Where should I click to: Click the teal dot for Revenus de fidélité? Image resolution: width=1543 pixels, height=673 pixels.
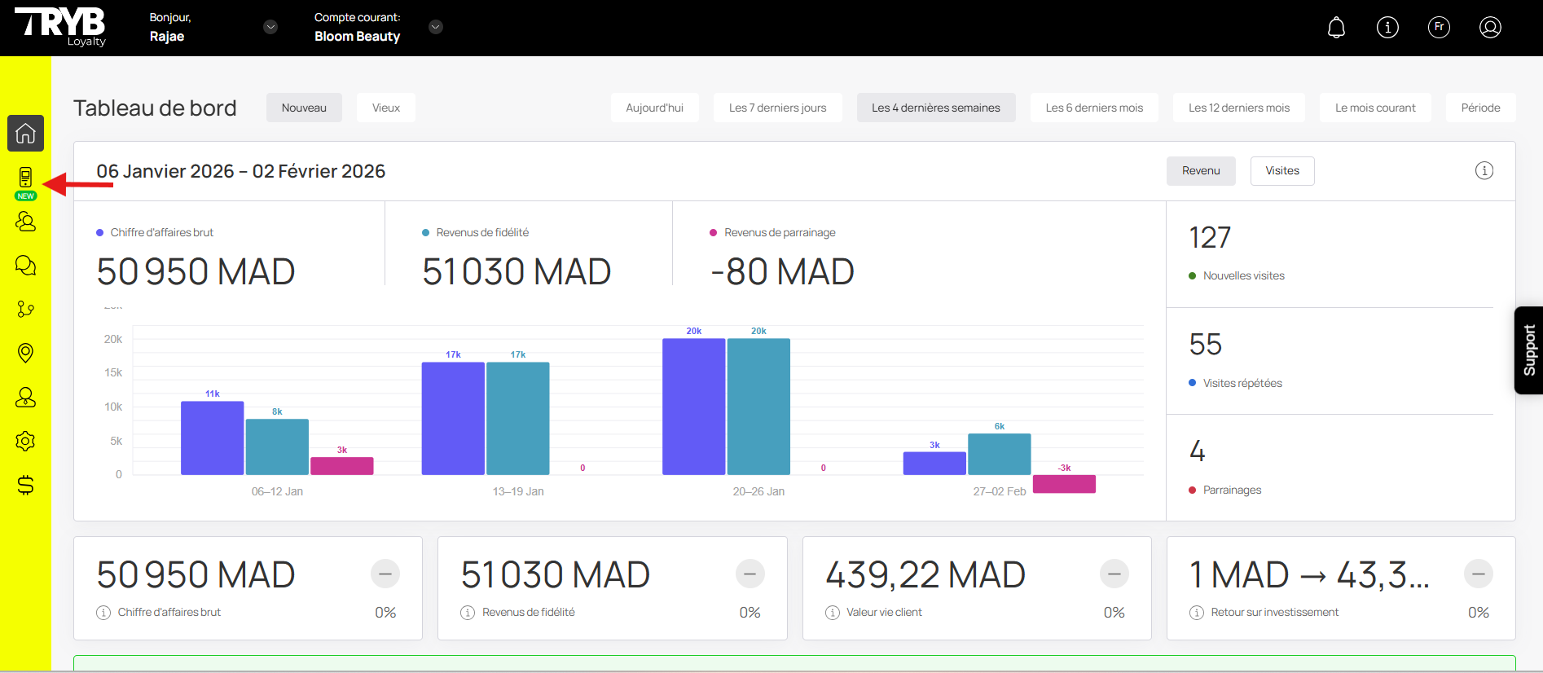[x=426, y=233]
